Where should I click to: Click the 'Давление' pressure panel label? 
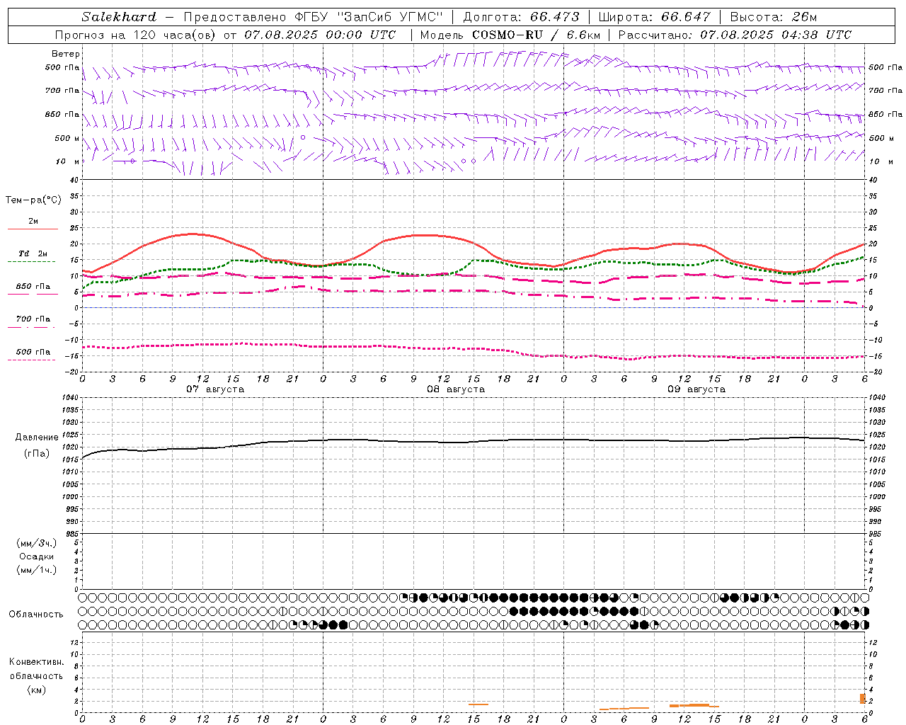37,438
